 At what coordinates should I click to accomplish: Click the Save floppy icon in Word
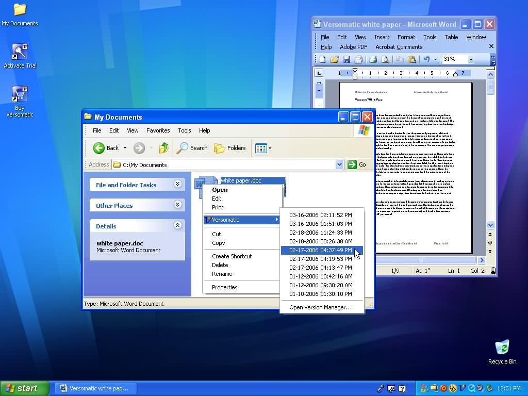pyautogui.click(x=346, y=60)
